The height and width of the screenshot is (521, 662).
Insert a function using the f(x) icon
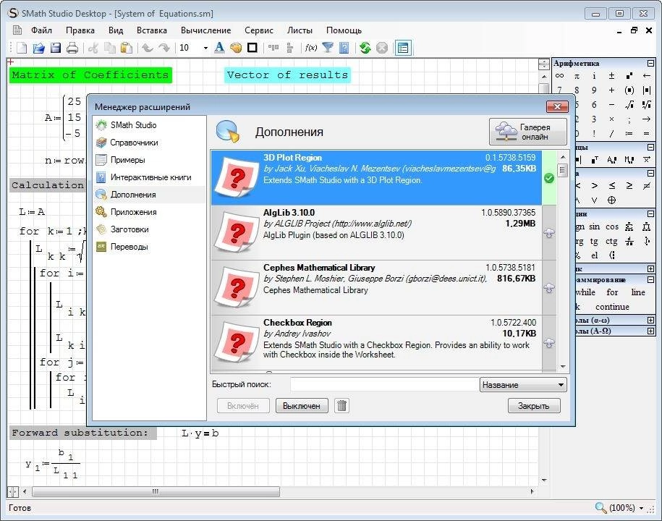[x=311, y=48]
